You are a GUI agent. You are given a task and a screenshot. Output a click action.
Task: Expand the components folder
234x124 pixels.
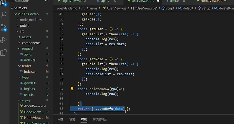pyautogui.click(x=19, y=43)
